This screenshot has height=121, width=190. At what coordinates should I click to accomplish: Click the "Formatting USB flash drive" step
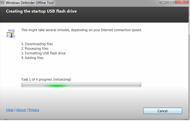(43, 53)
